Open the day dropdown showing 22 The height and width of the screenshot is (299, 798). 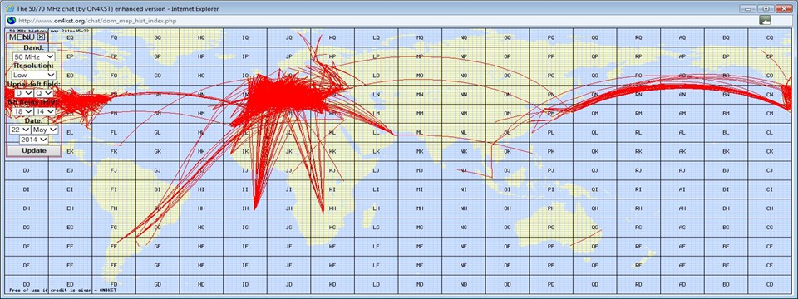[x=19, y=130]
